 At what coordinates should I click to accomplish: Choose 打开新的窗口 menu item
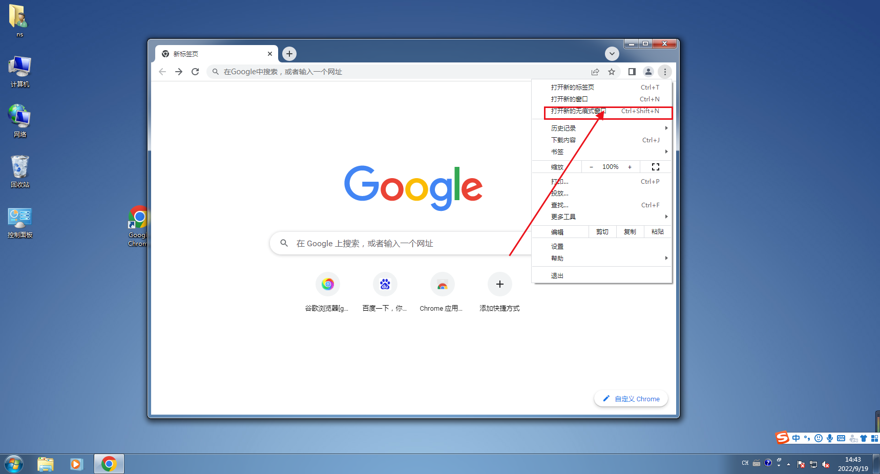point(602,99)
